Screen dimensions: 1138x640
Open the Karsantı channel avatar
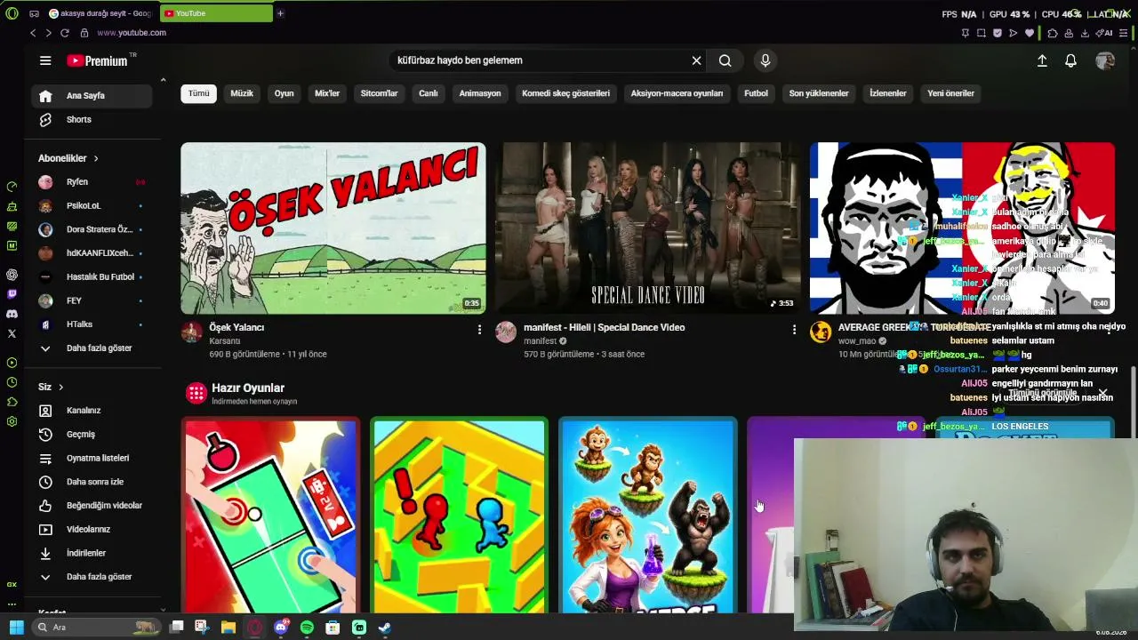coord(191,332)
